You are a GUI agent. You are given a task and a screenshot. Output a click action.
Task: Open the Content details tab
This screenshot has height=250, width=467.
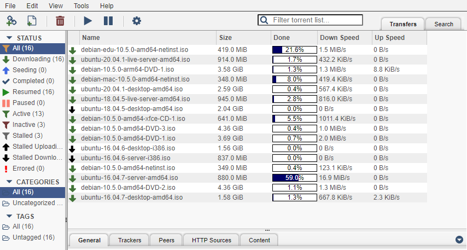click(259, 240)
